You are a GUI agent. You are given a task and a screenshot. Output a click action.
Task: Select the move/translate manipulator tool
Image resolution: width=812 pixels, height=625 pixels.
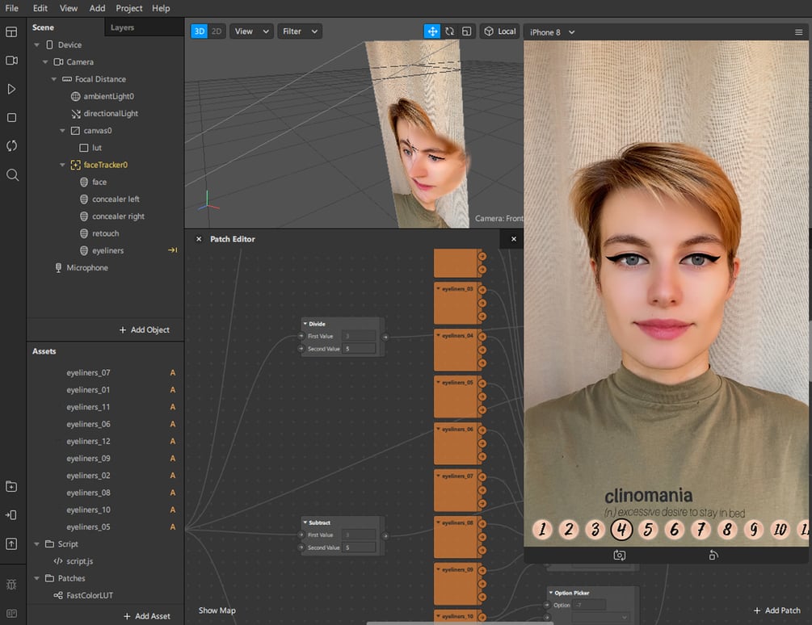click(432, 31)
